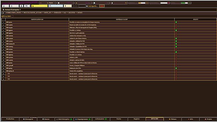
Task: Open the FR language selector
Action: [27, 6]
